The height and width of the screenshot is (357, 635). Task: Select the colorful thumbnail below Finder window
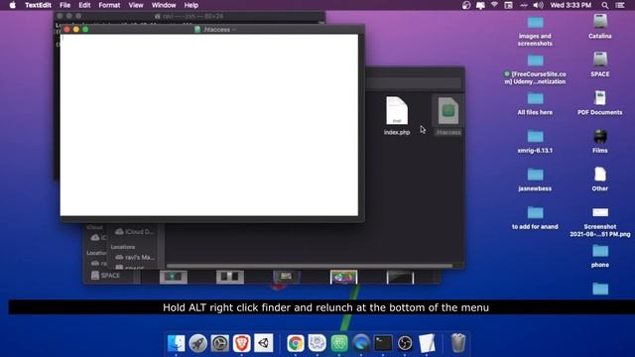pyautogui.click(x=344, y=278)
